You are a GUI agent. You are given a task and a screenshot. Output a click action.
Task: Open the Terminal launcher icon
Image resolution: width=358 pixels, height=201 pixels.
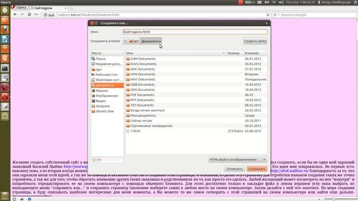tap(5, 68)
